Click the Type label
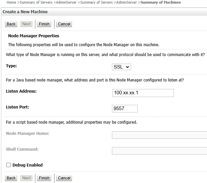Viewport: 207px width, 183px height. pyautogui.click(x=12, y=66)
